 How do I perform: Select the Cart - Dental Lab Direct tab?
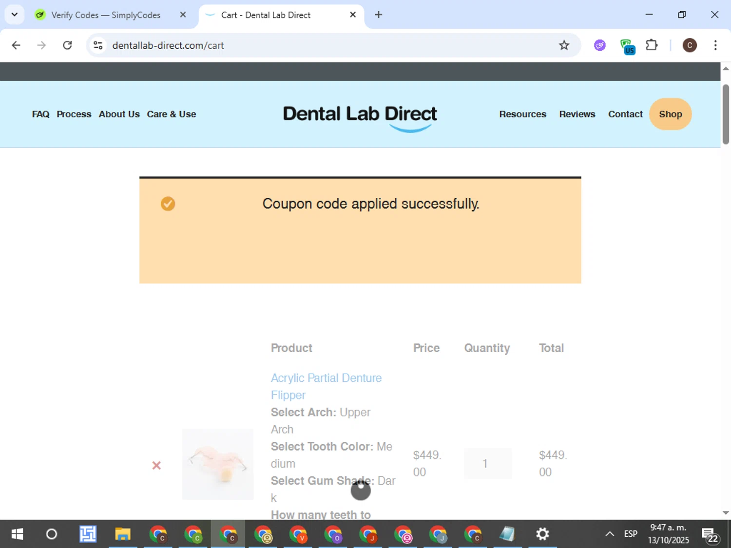(266, 15)
